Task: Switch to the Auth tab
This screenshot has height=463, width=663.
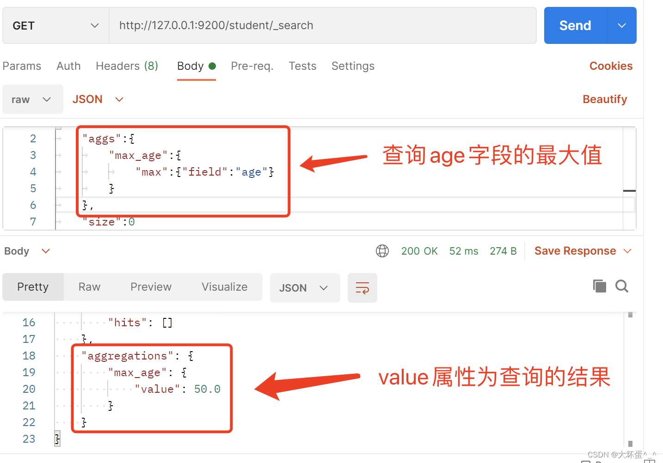Action: 68,66
